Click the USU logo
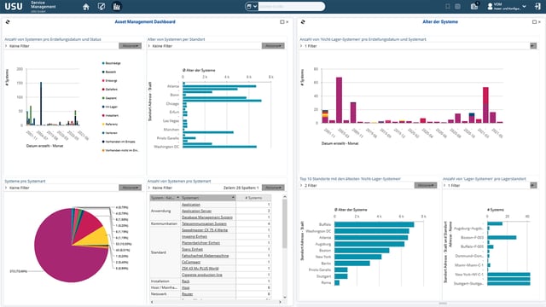546x307 pixels. click(14, 6)
